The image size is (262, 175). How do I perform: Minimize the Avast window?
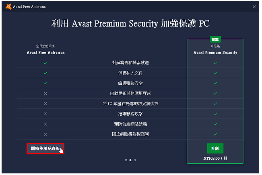(243, 7)
